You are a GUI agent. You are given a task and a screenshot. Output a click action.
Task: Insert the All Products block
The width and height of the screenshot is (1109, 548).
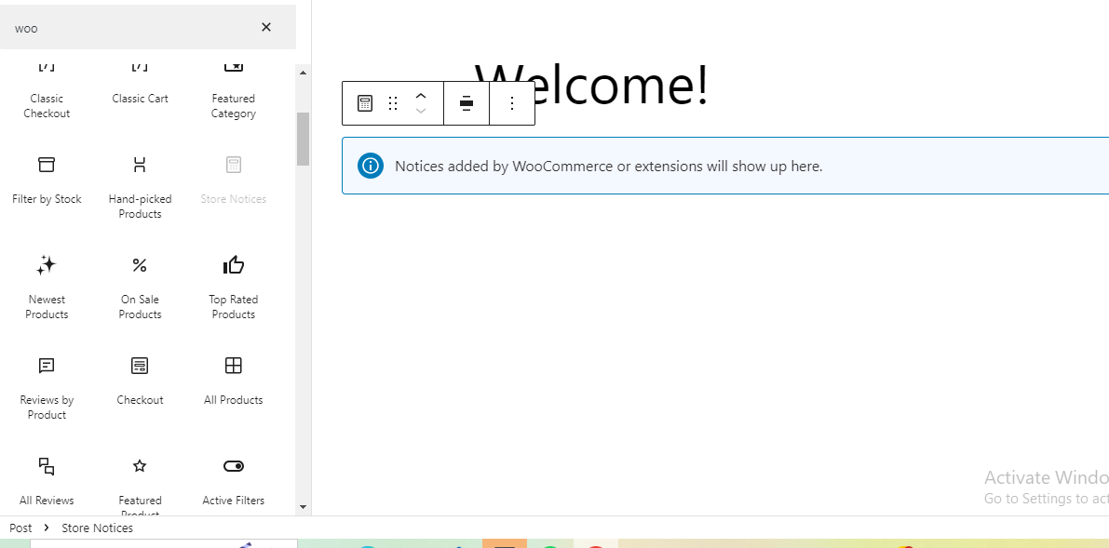[233, 380]
